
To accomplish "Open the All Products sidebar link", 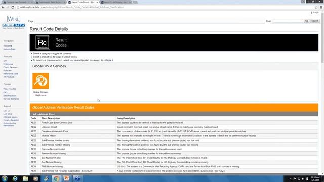I will point(9,77).
